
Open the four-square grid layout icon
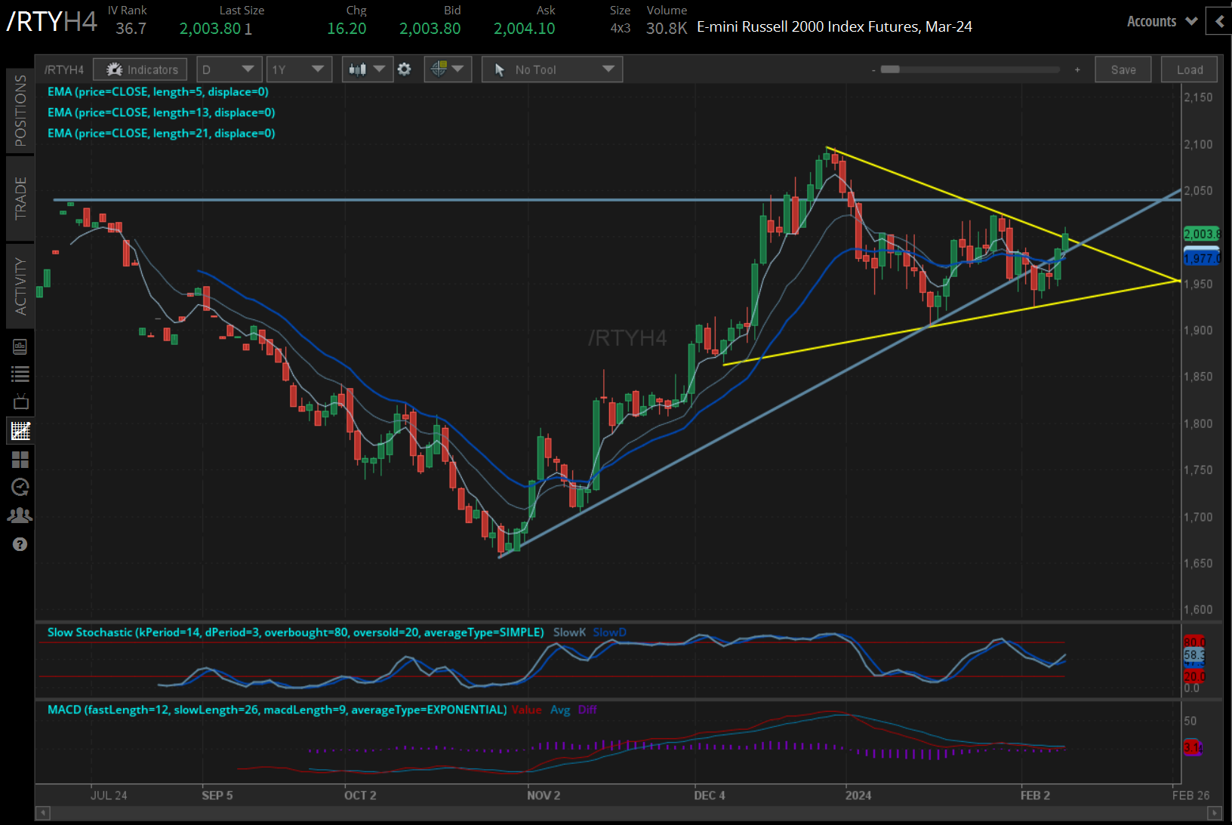click(20, 459)
